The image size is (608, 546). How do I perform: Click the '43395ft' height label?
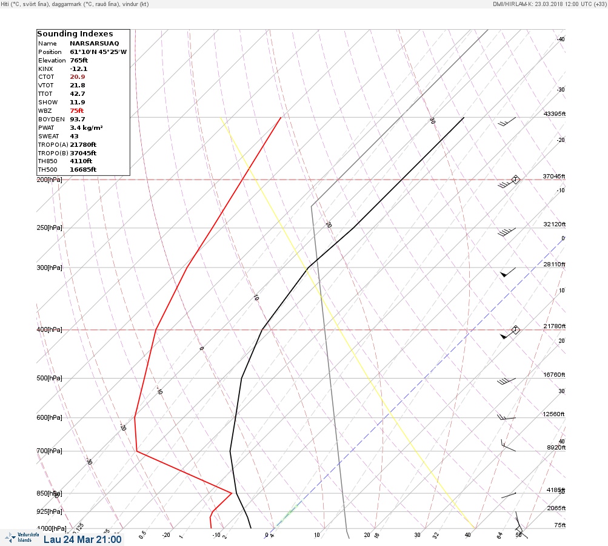point(555,114)
